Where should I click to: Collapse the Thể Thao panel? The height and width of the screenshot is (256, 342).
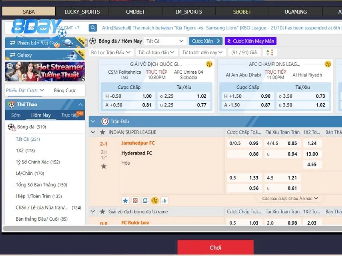point(80,105)
